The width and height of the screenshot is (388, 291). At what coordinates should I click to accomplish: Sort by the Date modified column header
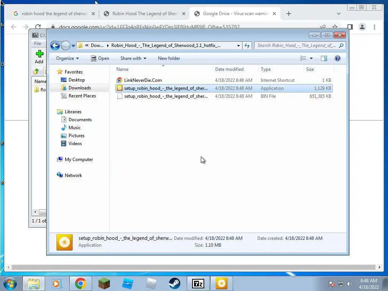(235, 69)
